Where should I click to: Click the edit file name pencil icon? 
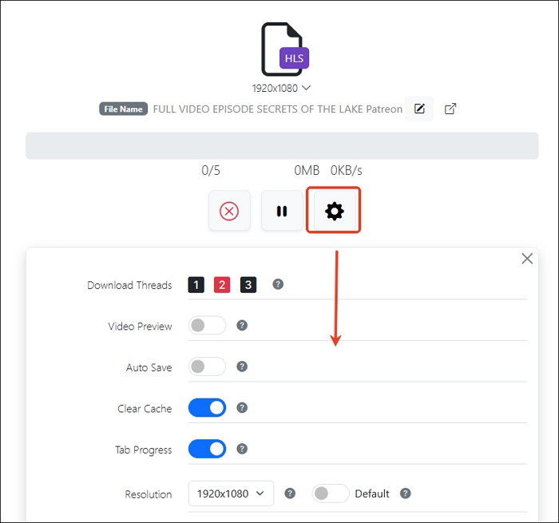tap(419, 109)
